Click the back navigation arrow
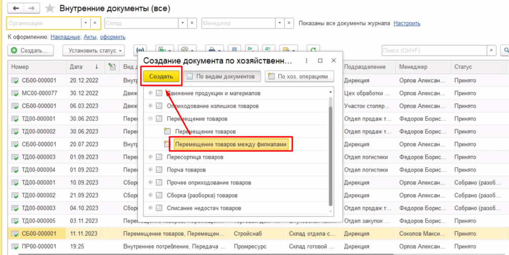The image size is (509, 255). pyautogui.click(x=16, y=9)
